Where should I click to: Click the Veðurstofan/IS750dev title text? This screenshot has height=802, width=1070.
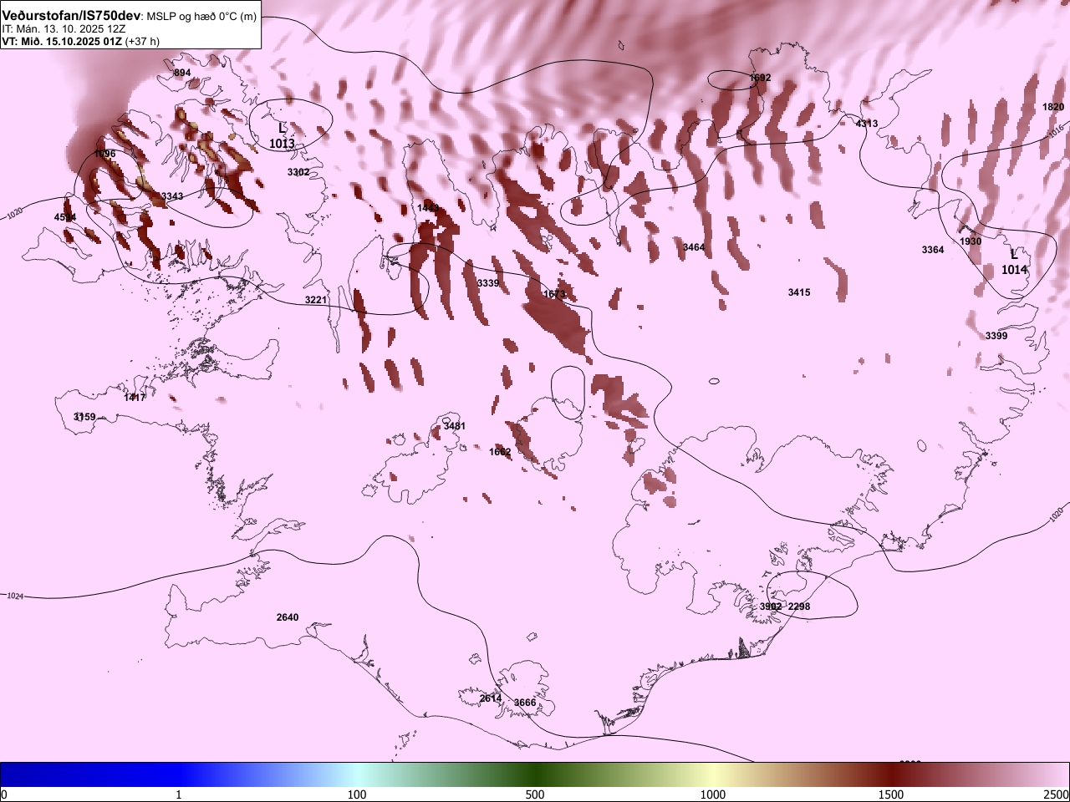tap(72, 16)
